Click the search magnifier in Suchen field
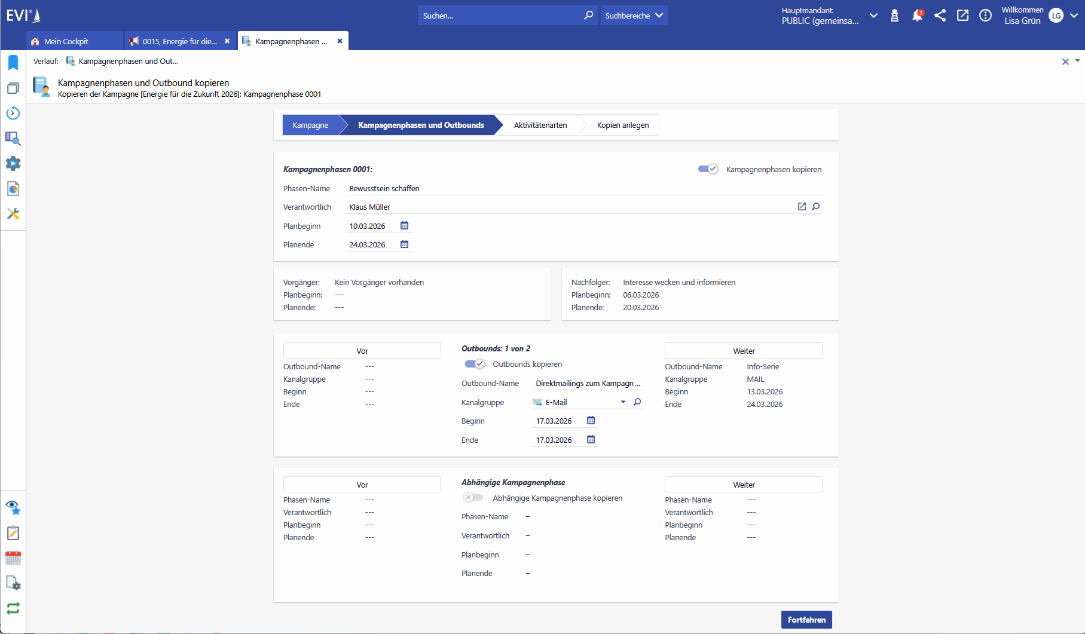Image resolution: width=1085 pixels, height=634 pixels. coord(588,16)
